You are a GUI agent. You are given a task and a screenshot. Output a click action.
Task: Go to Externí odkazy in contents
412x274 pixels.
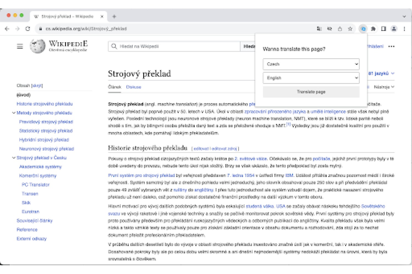[x=32, y=239]
